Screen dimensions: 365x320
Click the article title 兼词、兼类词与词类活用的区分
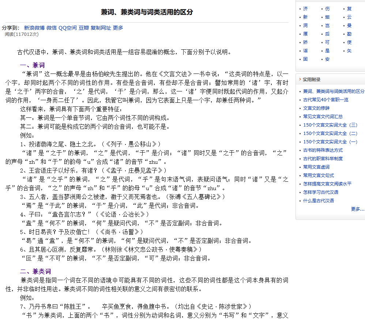pos(147,12)
